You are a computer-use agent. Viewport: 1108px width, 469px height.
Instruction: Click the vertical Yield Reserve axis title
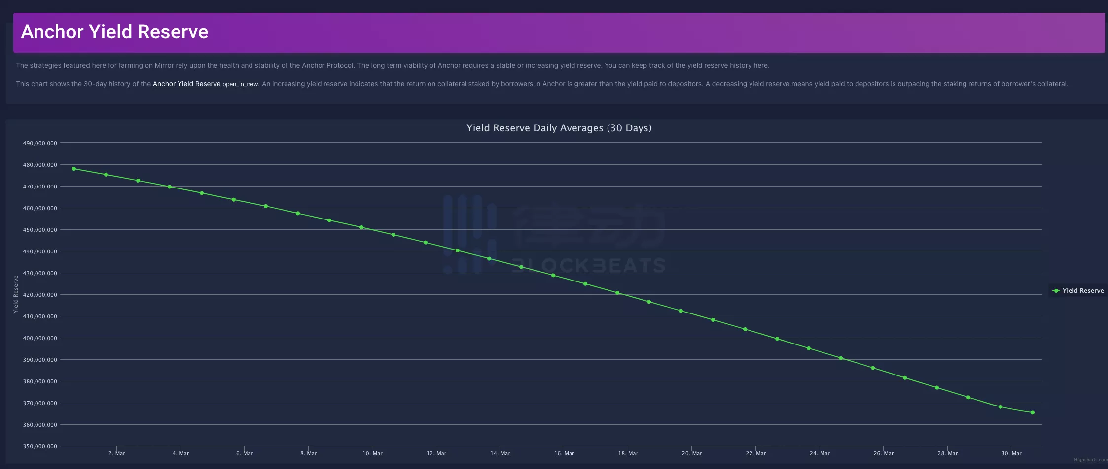pos(16,294)
